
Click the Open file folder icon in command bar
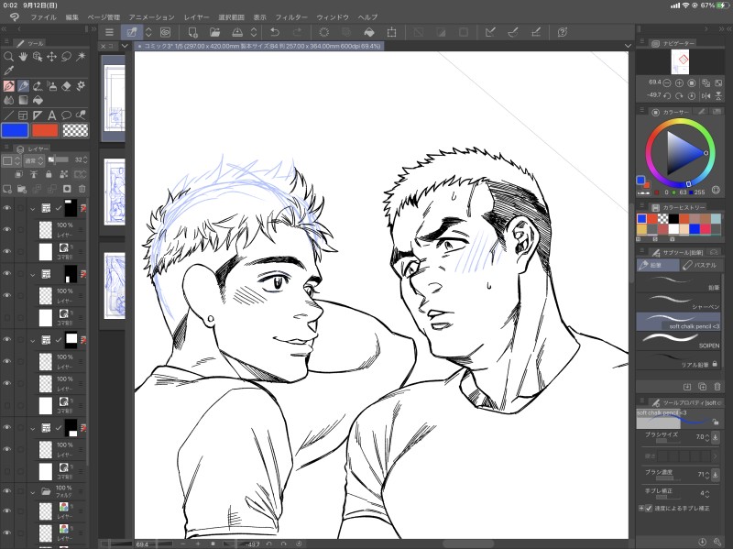tap(214, 32)
